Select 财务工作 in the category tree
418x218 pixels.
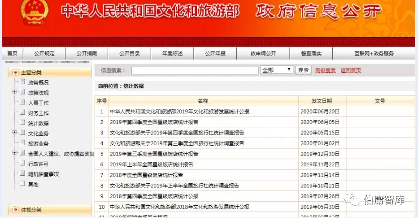pyautogui.click(x=39, y=113)
